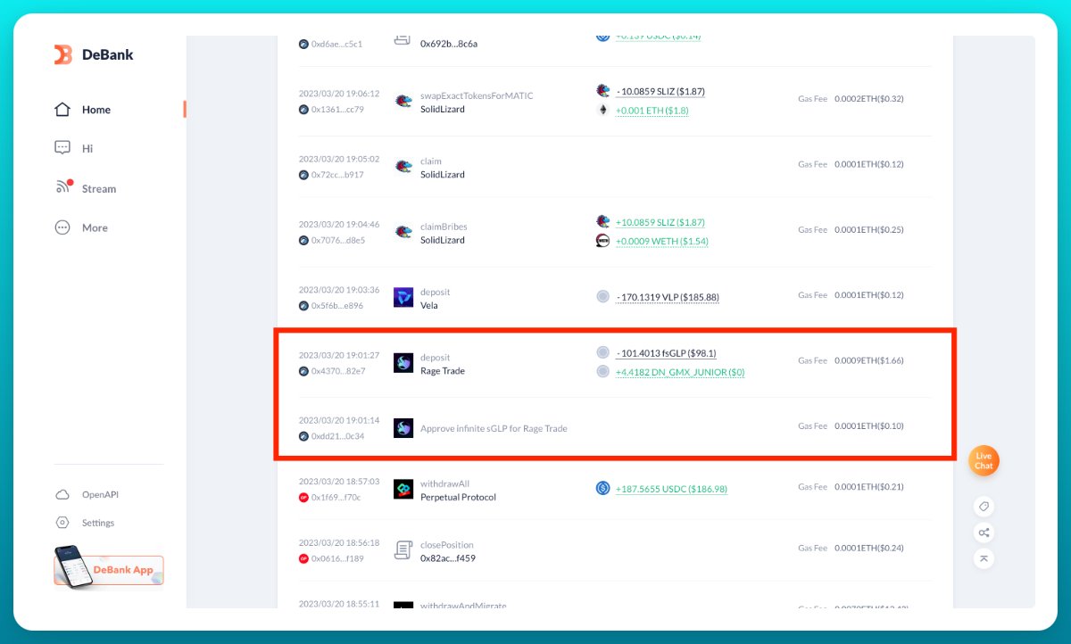
Task: Click the Settings hexagon icon
Action: click(62, 523)
